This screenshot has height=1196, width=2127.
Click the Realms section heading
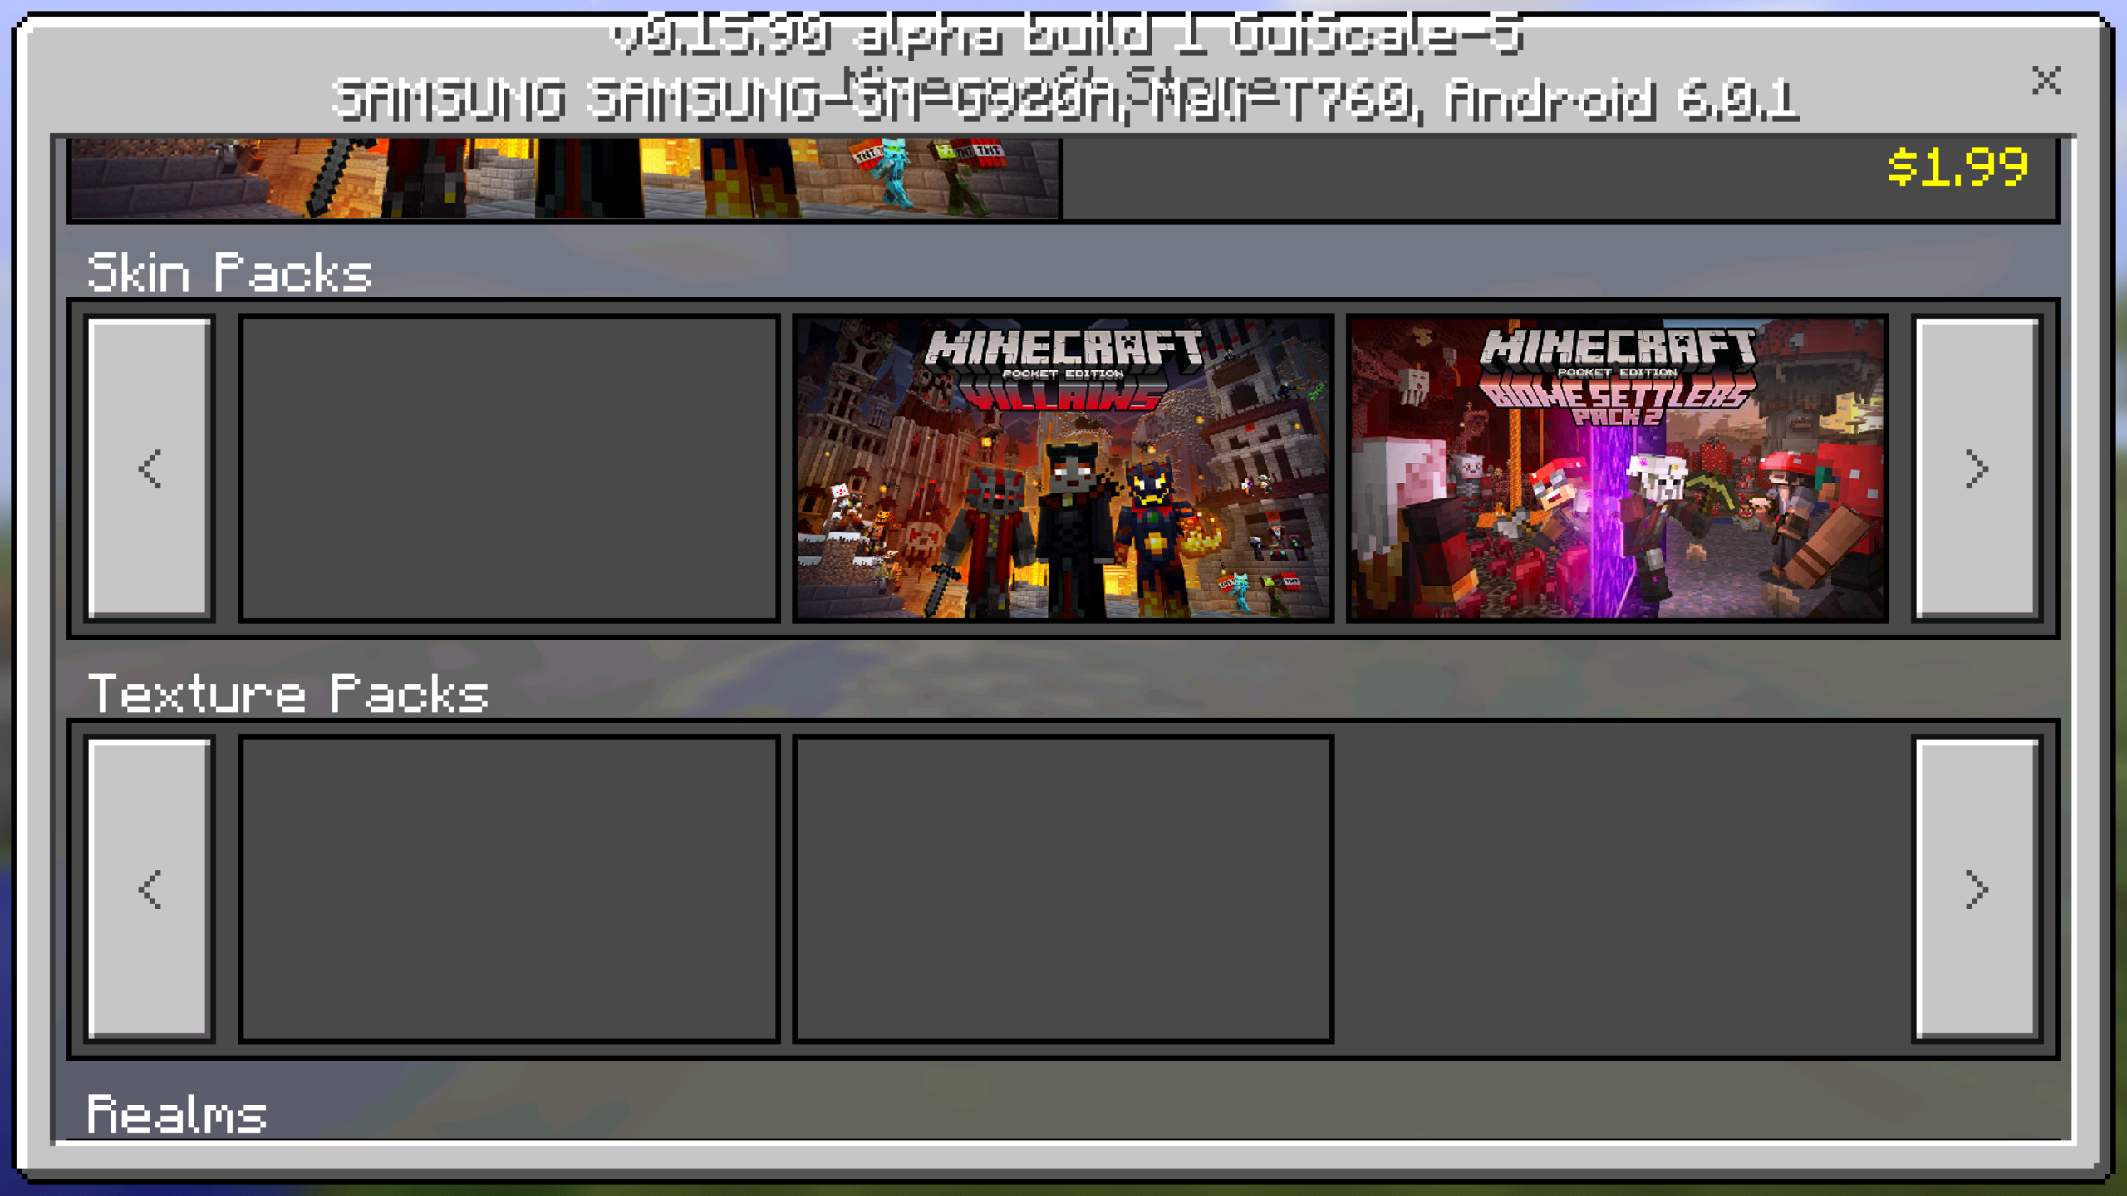pyautogui.click(x=176, y=1114)
